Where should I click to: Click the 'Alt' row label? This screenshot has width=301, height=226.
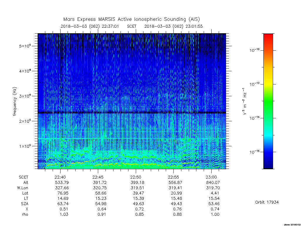pos(26,182)
